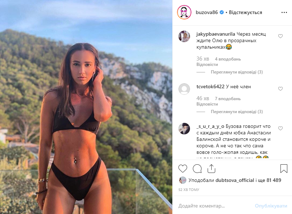Screen dimensions: 292x214
Task: Open the tcvetok6422 default avatar
Action: click(x=184, y=89)
